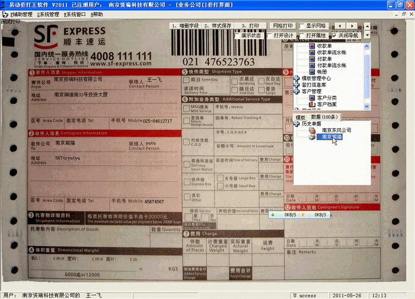Click the right arrow nudge button

click(352, 26)
